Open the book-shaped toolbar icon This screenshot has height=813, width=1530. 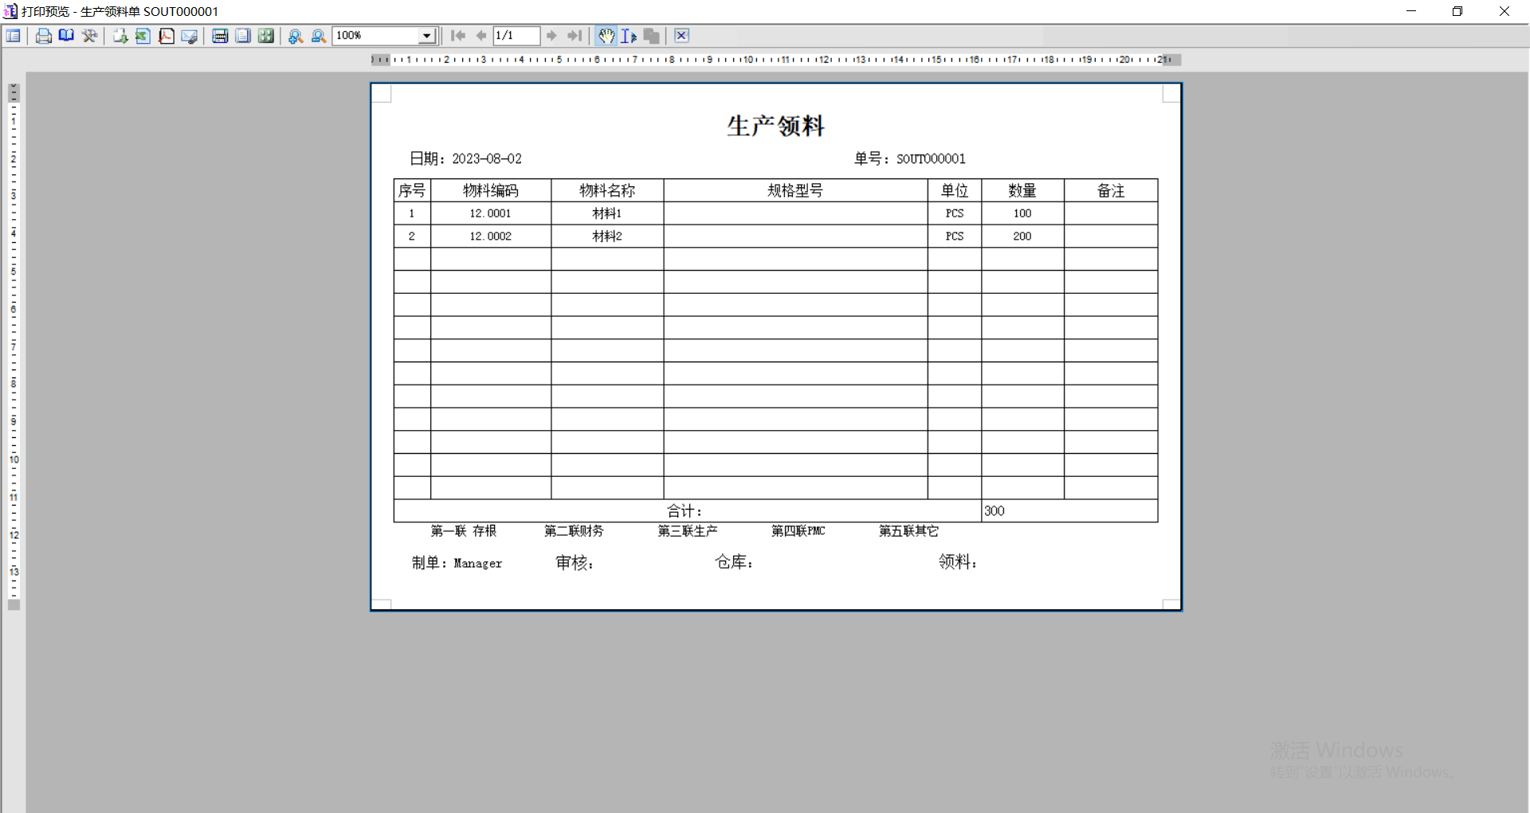66,36
